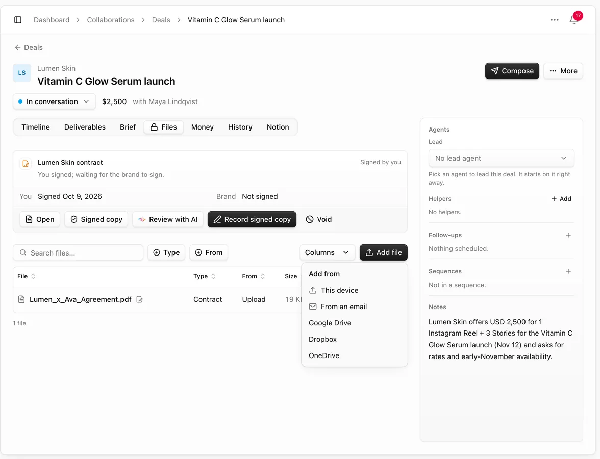The image size is (600, 459).
Task: Click the Upload source cell
Action: pos(254,299)
